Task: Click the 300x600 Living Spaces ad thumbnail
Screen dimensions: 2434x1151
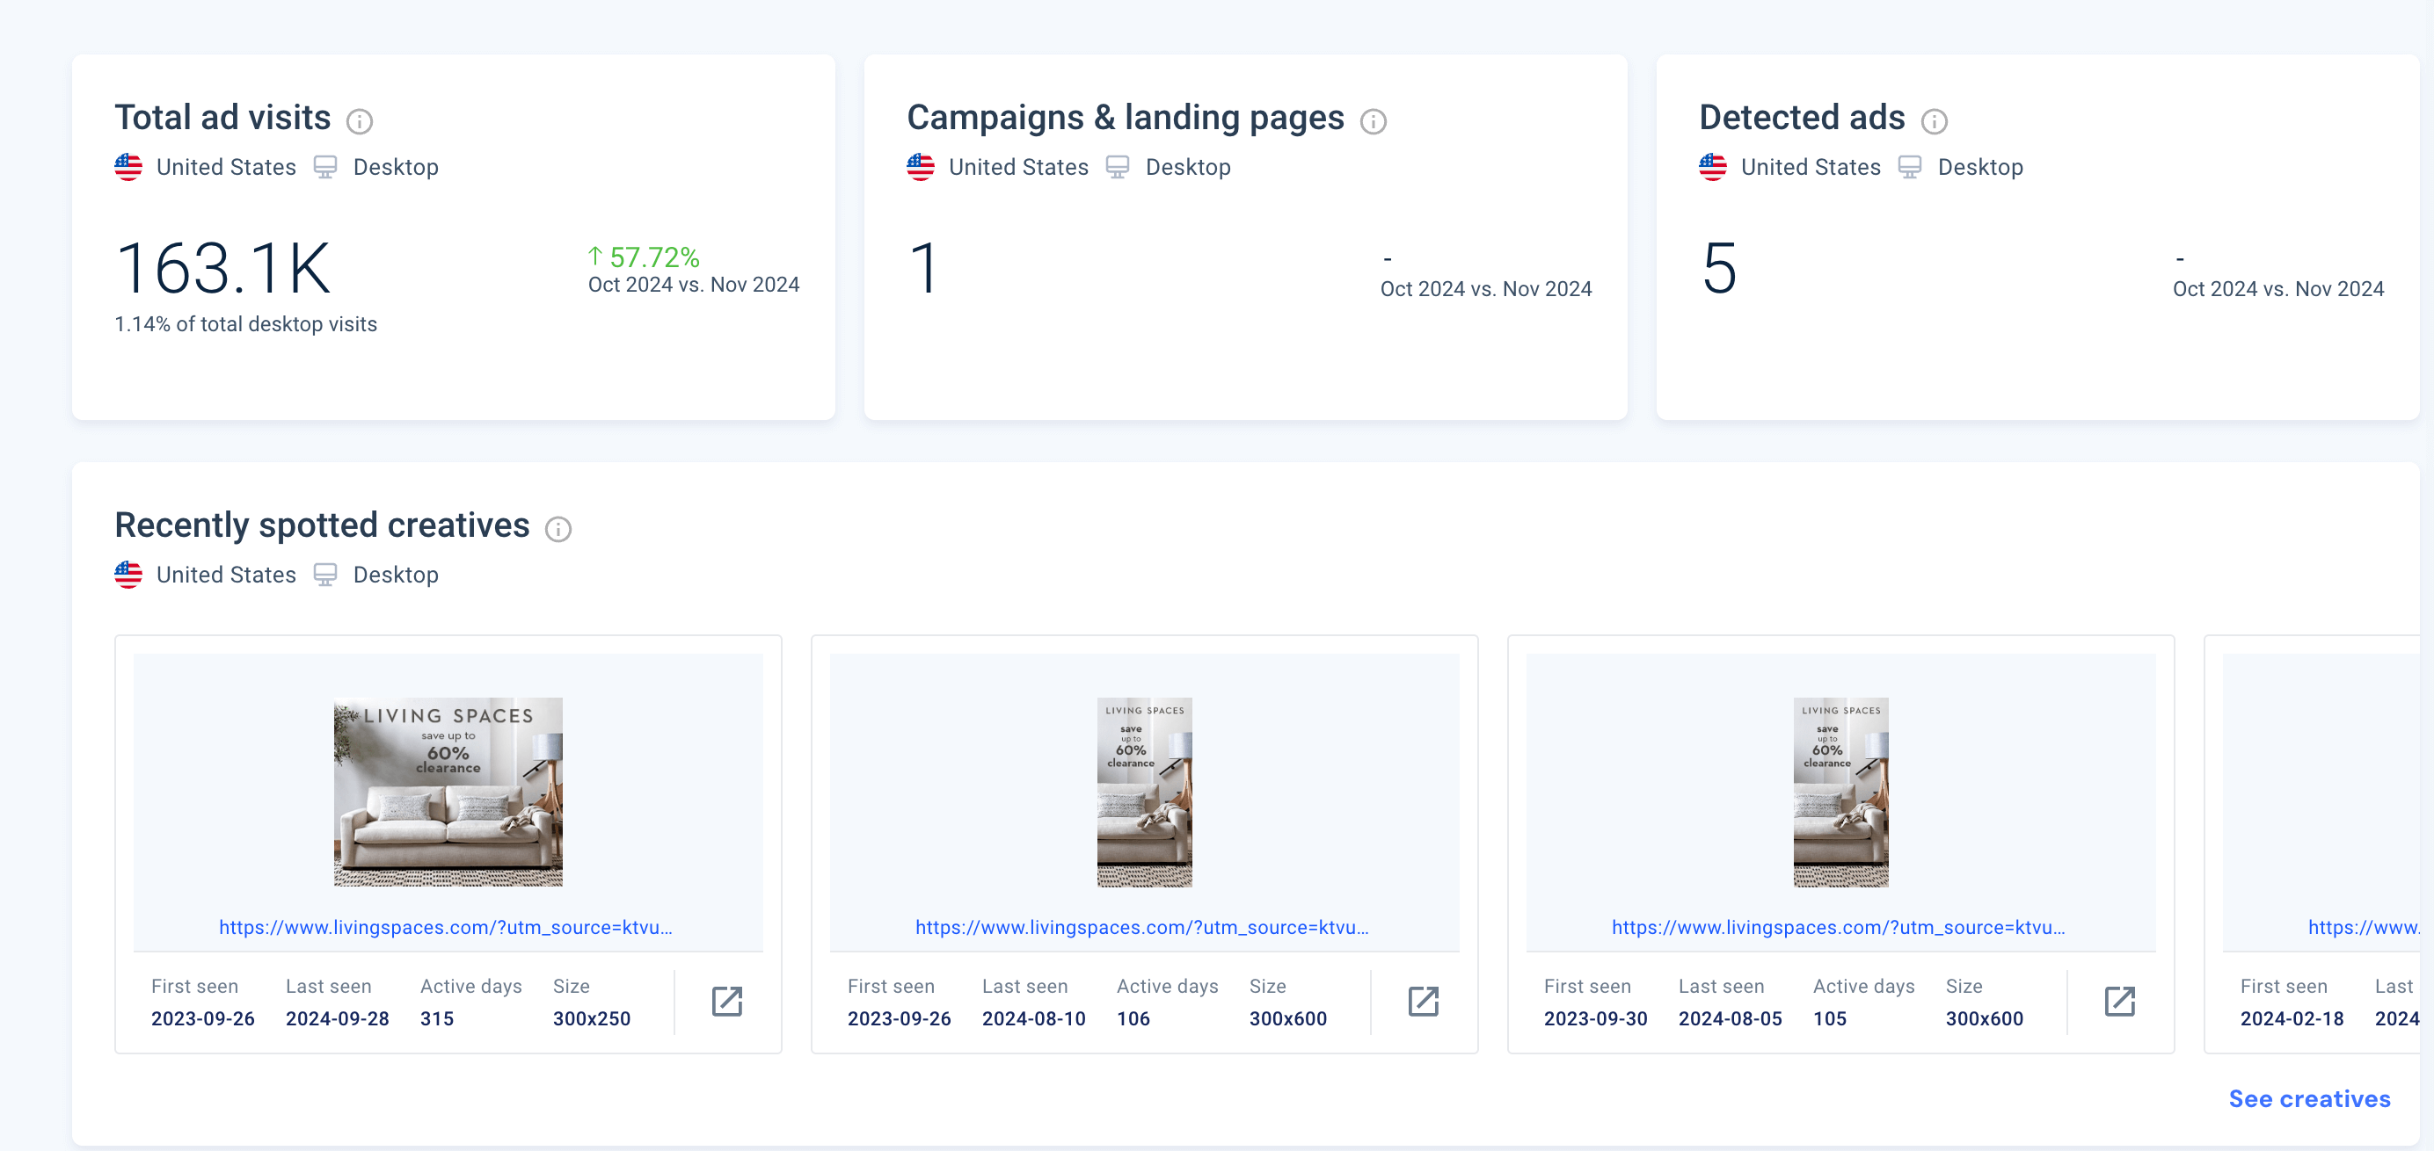Action: (x=1144, y=792)
